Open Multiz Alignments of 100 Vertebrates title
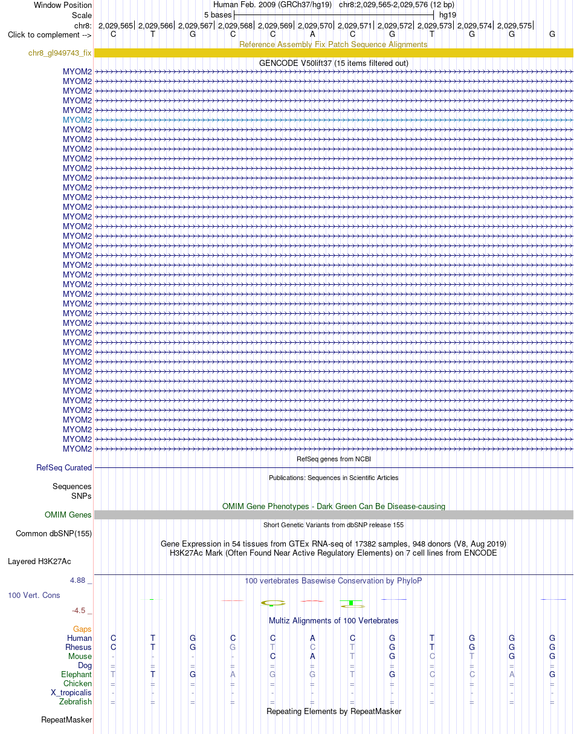 point(334,620)
